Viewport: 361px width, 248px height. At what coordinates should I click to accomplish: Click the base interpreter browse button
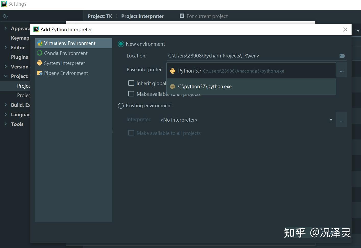[x=342, y=71]
